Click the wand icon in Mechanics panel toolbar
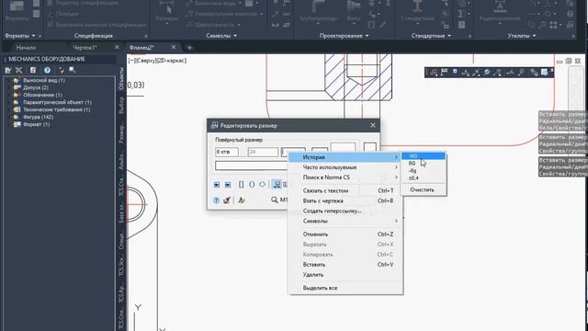This screenshot has height=331, width=588. click(62, 70)
